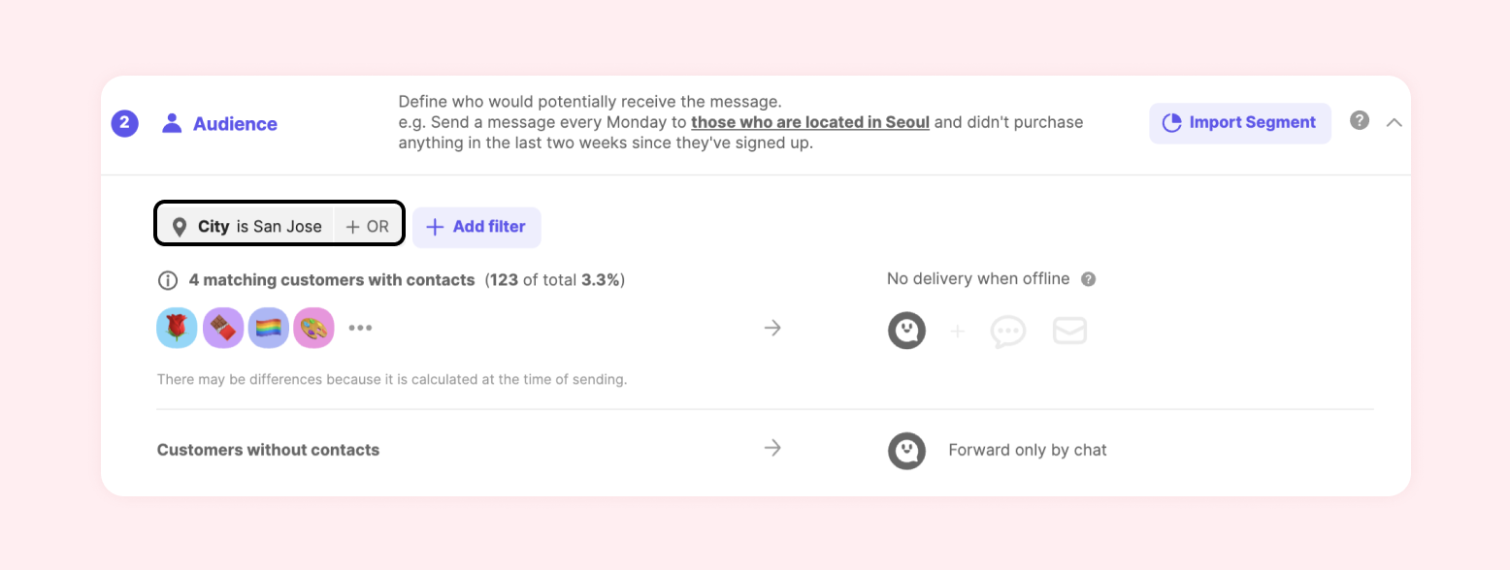The width and height of the screenshot is (1510, 570).
Task: Click the info icon beside matching customers
Action: pyautogui.click(x=168, y=280)
